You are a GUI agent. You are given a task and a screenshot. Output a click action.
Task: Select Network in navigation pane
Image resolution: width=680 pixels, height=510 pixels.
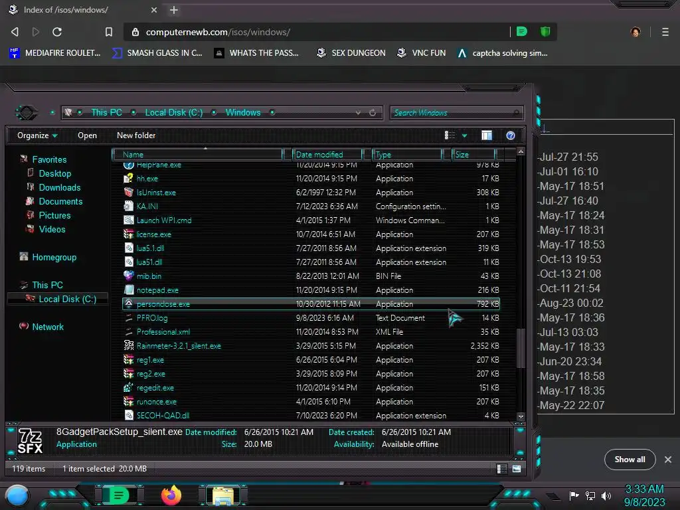tap(48, 327)
